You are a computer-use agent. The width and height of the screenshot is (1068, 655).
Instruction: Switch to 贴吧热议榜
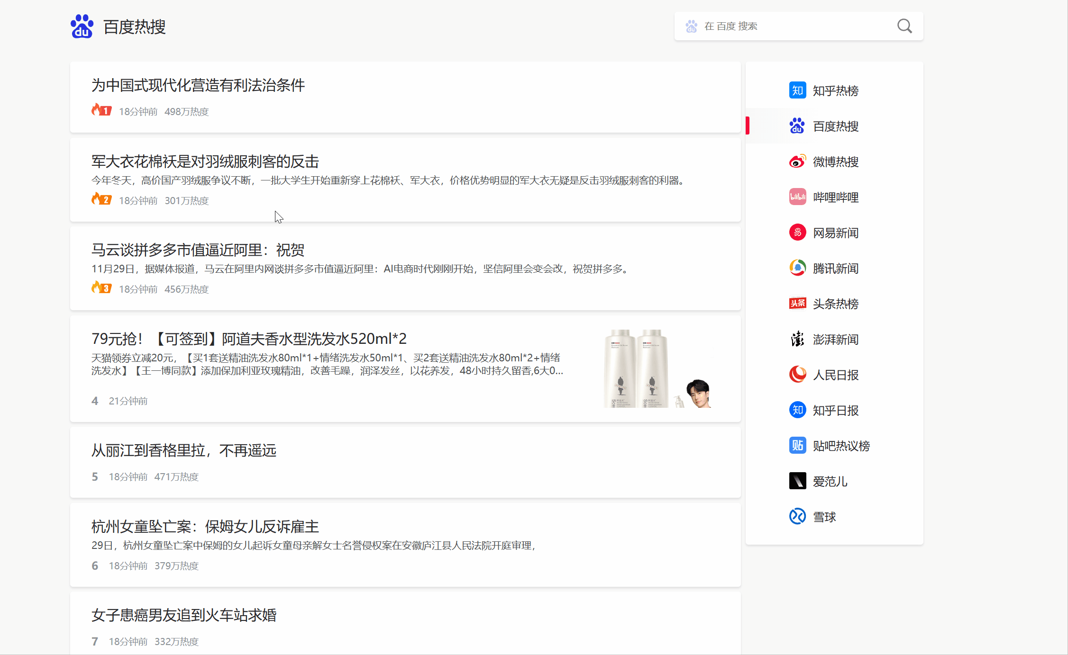(x=834, y=445)
